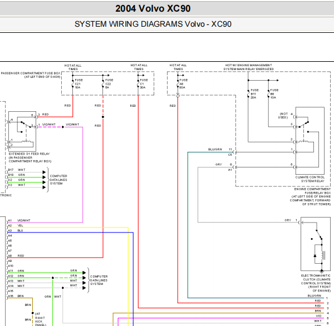Click the "BLU/GRN" label at connector C5

click(215, 150)
